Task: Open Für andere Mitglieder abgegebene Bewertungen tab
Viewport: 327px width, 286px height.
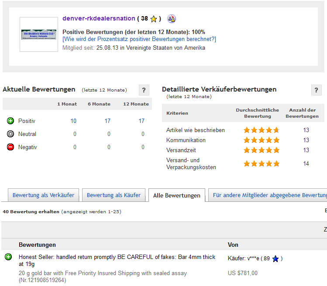Action: coord(269,195)
